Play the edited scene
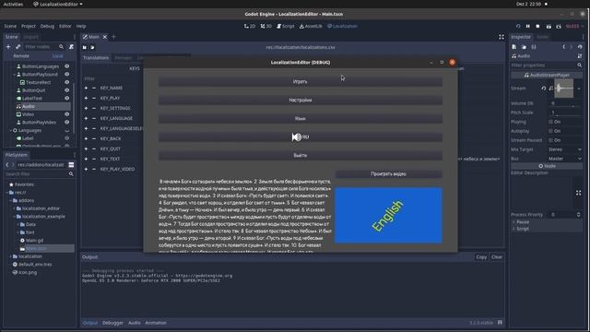The width and height of the screenshot is (590, 332). [x=549, y=27]
